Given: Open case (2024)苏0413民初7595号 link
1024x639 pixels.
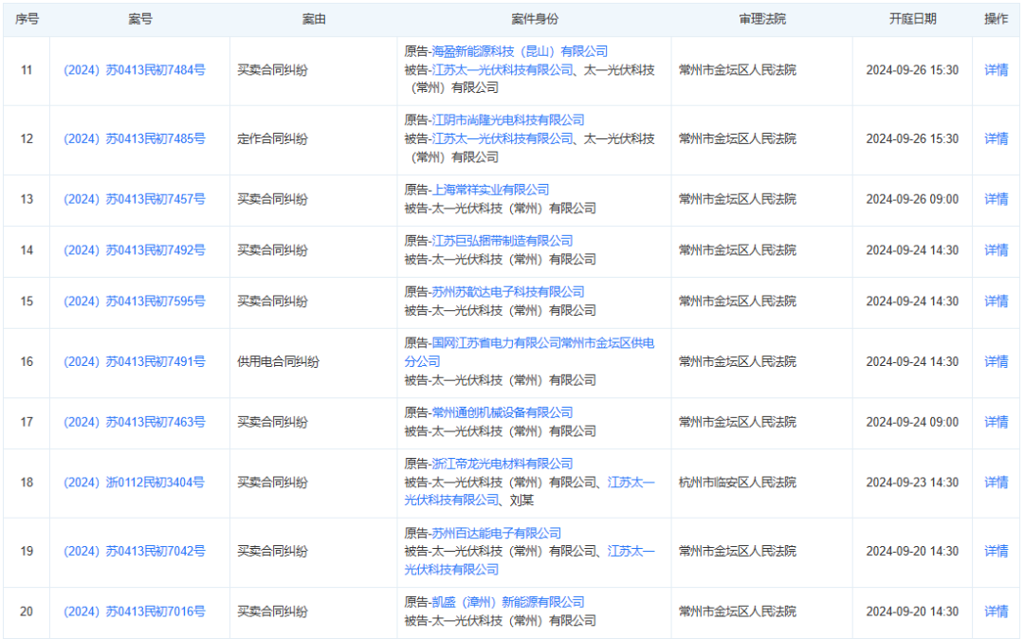Looking at the screenshot, I should pos(134,301).
